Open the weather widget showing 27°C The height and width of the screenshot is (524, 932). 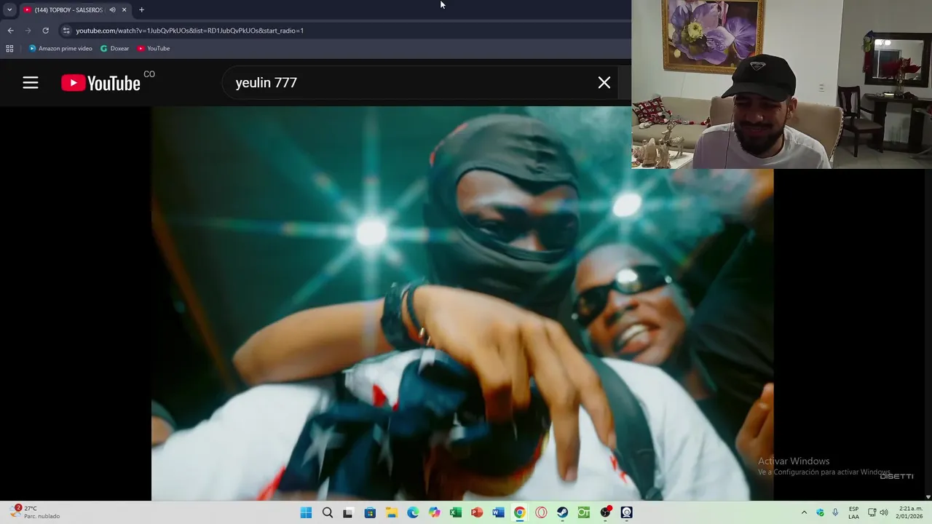pos(35,512)
